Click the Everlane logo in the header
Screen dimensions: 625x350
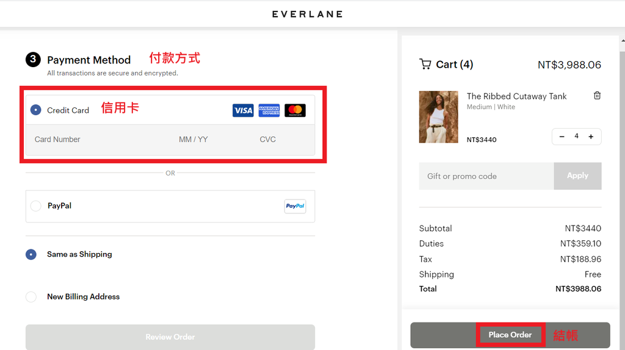tap(308, 15)
